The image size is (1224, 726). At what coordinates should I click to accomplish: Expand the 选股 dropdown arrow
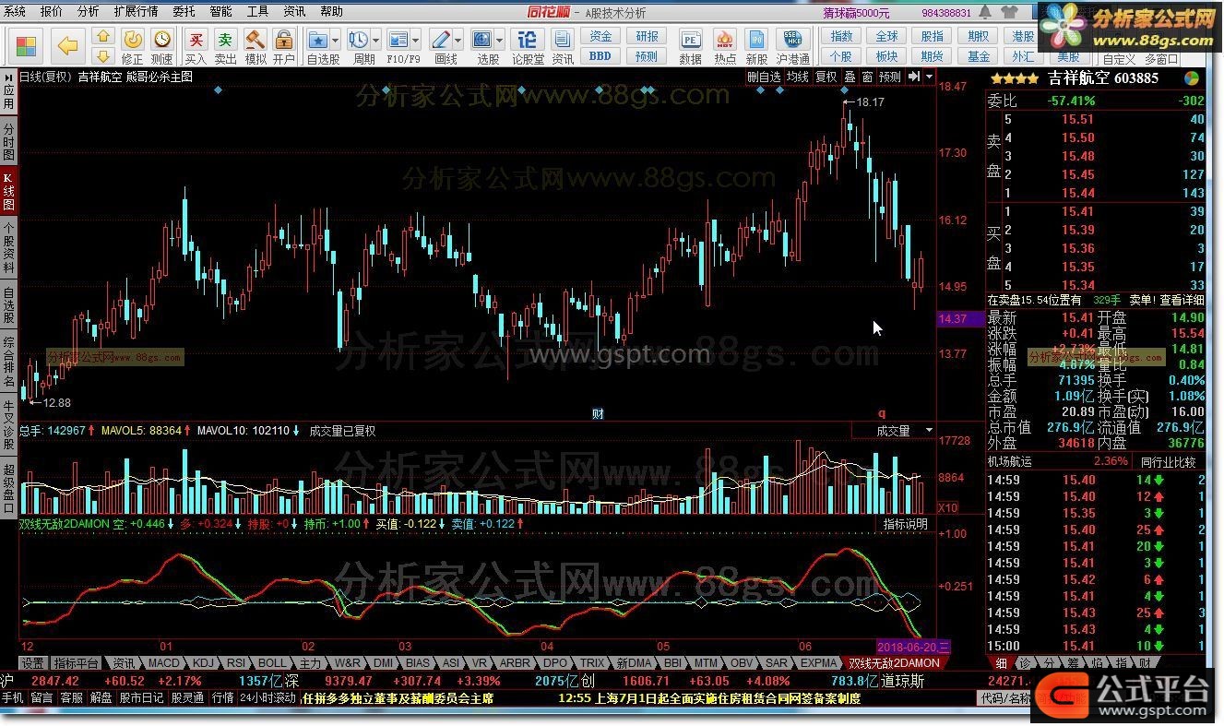499,40
